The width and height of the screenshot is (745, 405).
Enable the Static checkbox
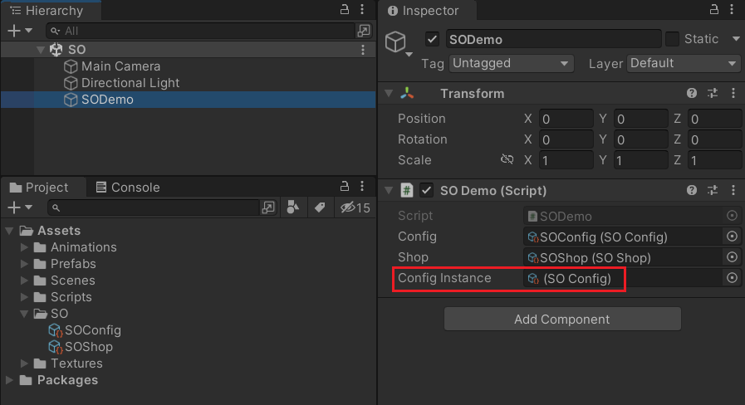[x=672, y=39]
